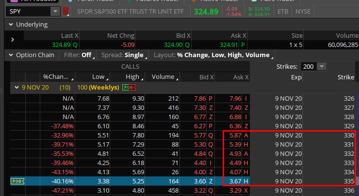
Task: Click ask price 3.29 for 336 strike
Action: (x=235, y=190)
